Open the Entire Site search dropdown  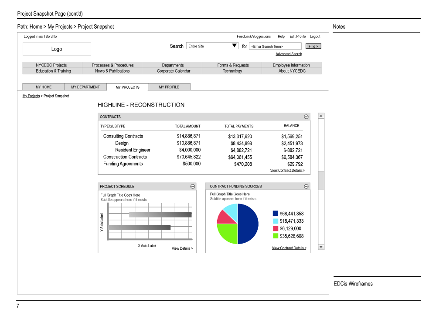(234, 45)
